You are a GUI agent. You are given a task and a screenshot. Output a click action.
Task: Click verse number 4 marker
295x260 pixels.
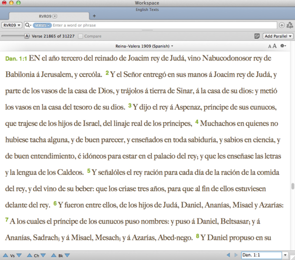tap(197, 122)
